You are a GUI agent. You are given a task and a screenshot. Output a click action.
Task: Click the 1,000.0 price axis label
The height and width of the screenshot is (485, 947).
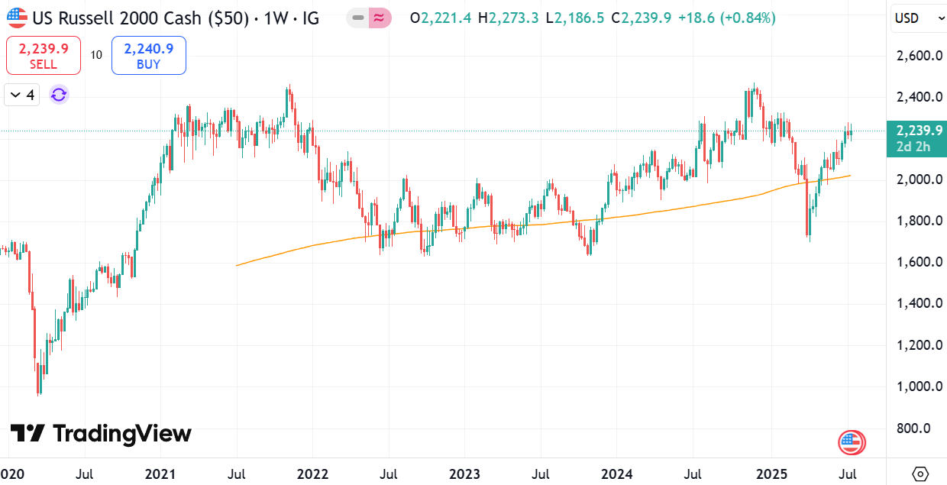[919, 386]
